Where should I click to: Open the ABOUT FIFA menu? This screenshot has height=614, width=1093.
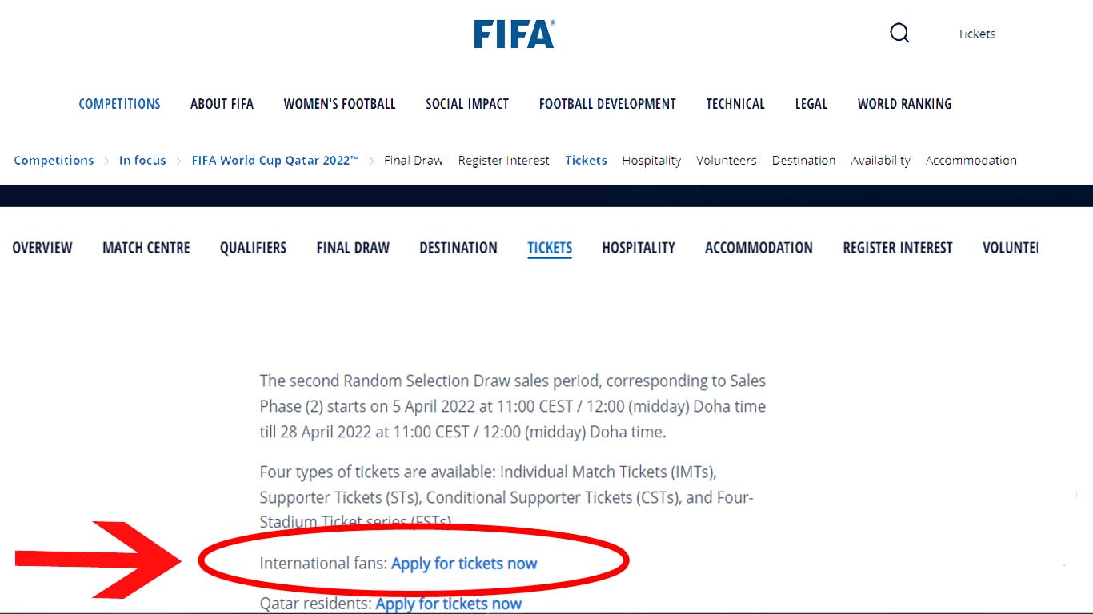click(222, 103)
